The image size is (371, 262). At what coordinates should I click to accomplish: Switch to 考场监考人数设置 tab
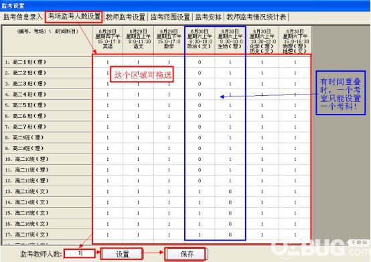pyautogui.click(x=74, y=17)
